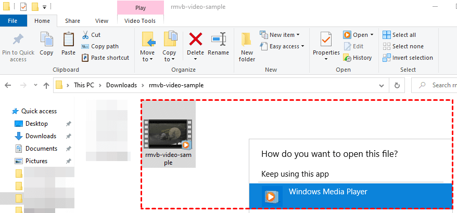Click Paste shortcut button

(106, 58)
